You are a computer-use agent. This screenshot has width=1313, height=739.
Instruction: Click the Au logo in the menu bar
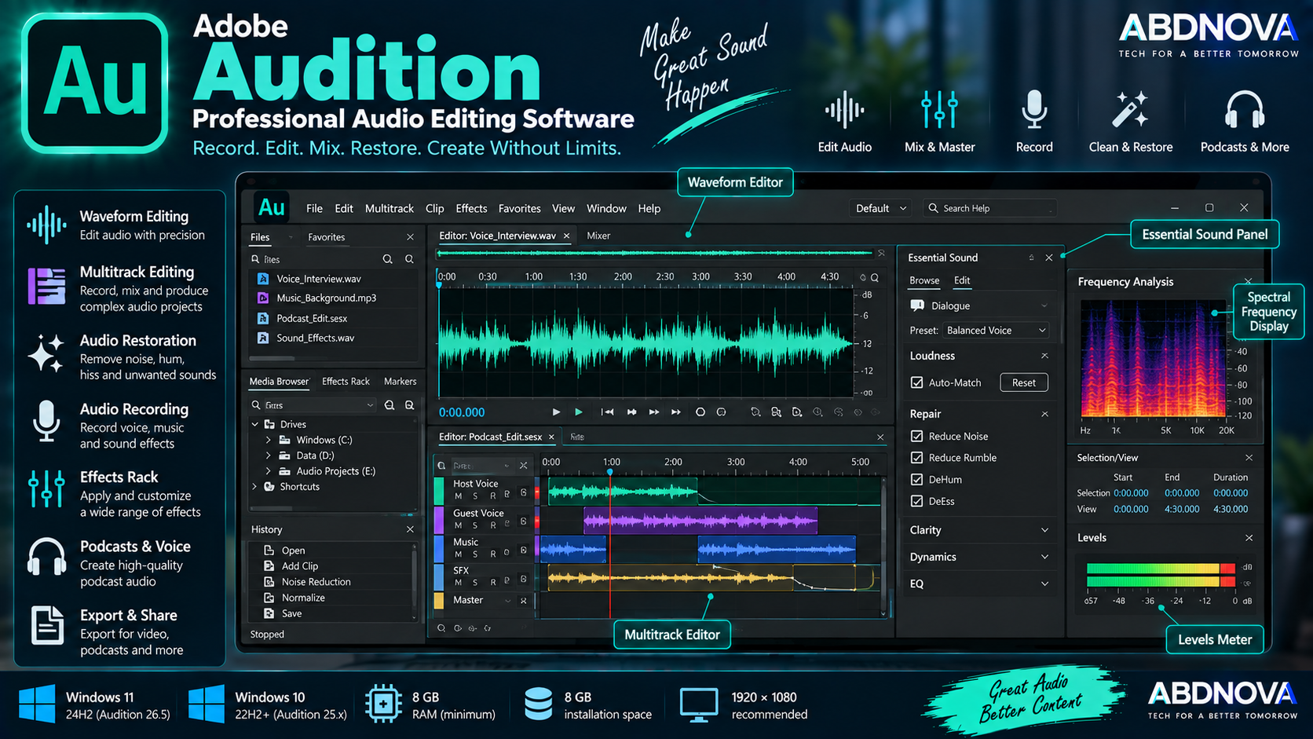(x=271, y=207)
